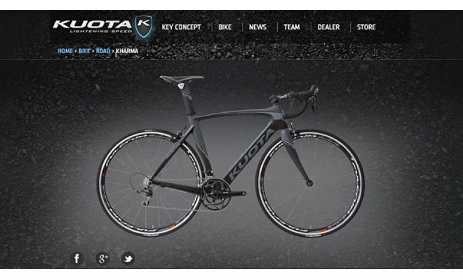This screenshot has height=280, width=463.
Task: Visit the Store page
Action: 366,27
